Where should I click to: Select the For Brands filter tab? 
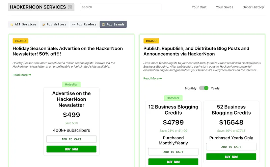[113, 24]
